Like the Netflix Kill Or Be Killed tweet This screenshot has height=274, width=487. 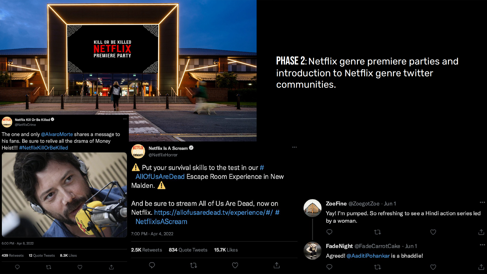pos(80,267)
